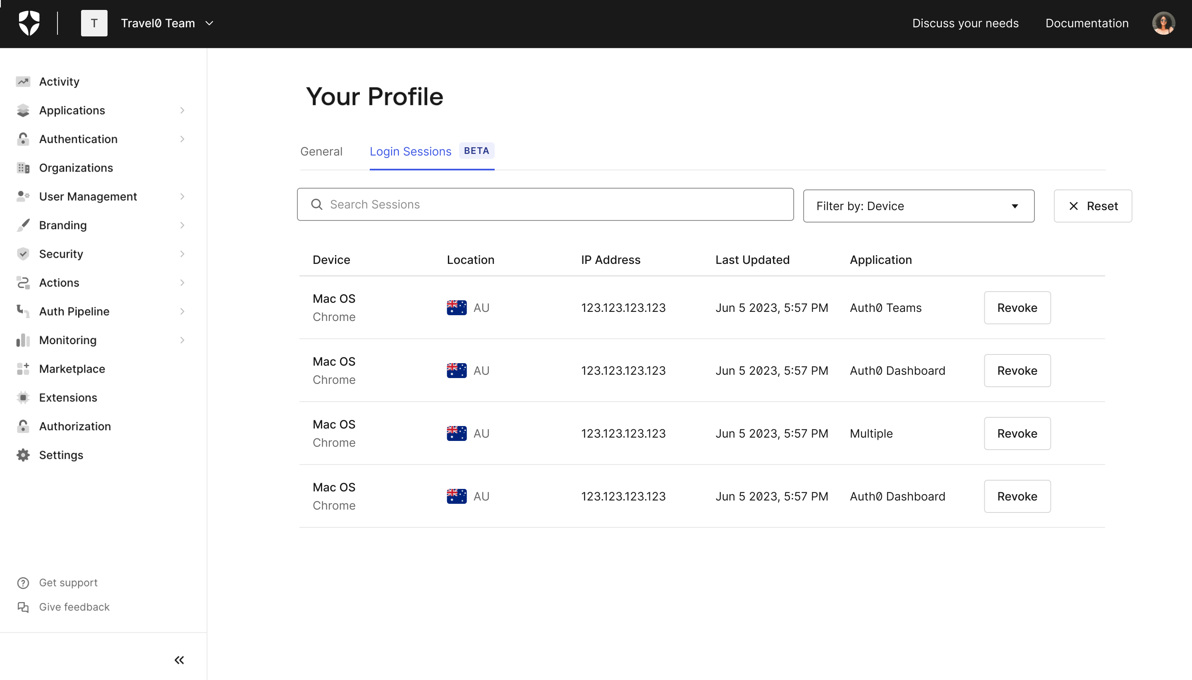Click the Applications sidebar icon
1192x680 pixels.
pos(22,110)
